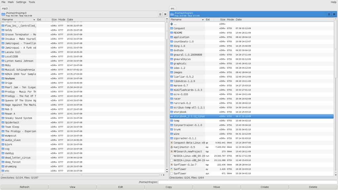Select the Pearl Jam folder row
338x190 pixels.
pos(20,87)
